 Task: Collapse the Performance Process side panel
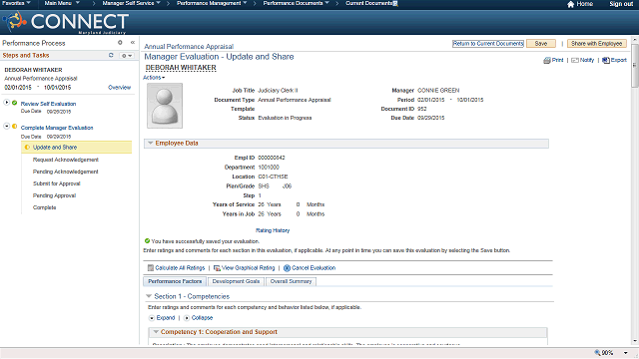tap(133, 42)
